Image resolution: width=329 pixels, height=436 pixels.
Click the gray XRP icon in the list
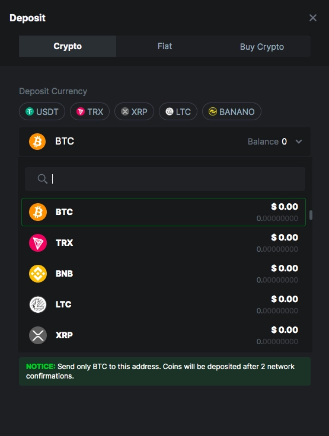click(x=38, y=335)
